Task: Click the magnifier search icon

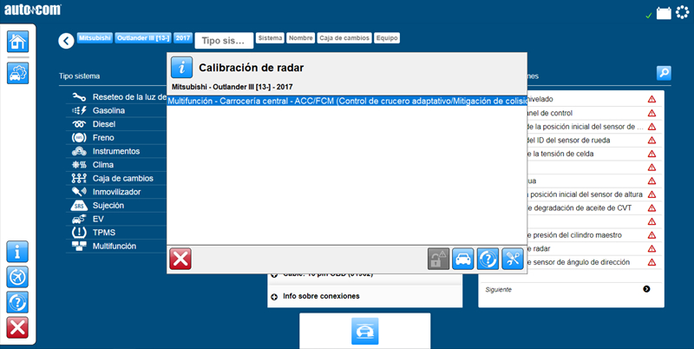Action: click(x=664, y=73)
